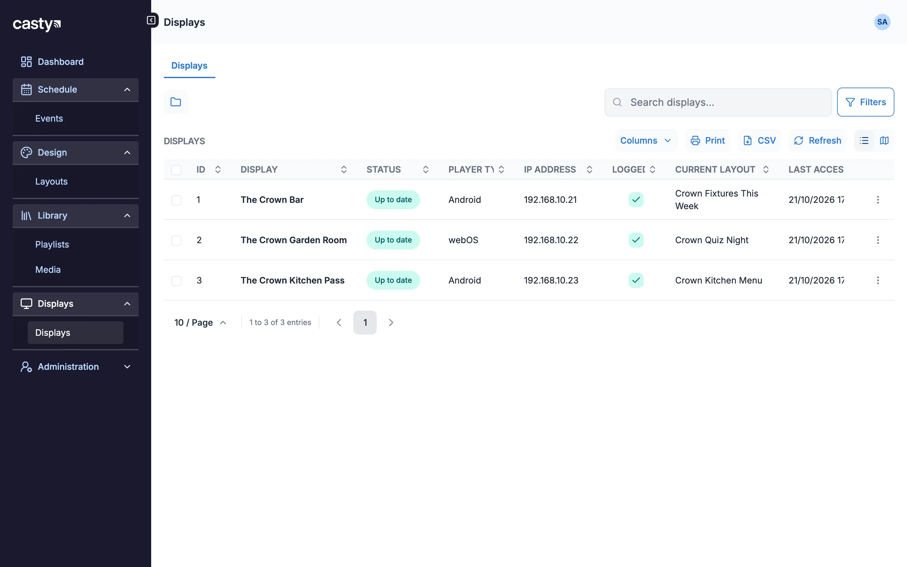Sort by Status column arrows

[x=425, y=169]
